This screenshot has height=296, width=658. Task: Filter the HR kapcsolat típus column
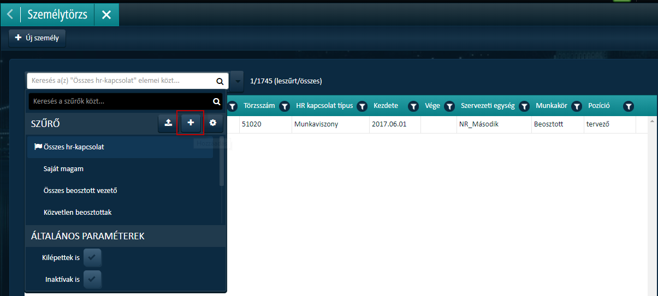pos(361,106)
